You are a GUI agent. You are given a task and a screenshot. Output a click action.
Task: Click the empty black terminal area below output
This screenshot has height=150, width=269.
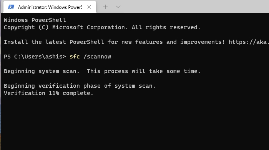[x=134, y=123]
